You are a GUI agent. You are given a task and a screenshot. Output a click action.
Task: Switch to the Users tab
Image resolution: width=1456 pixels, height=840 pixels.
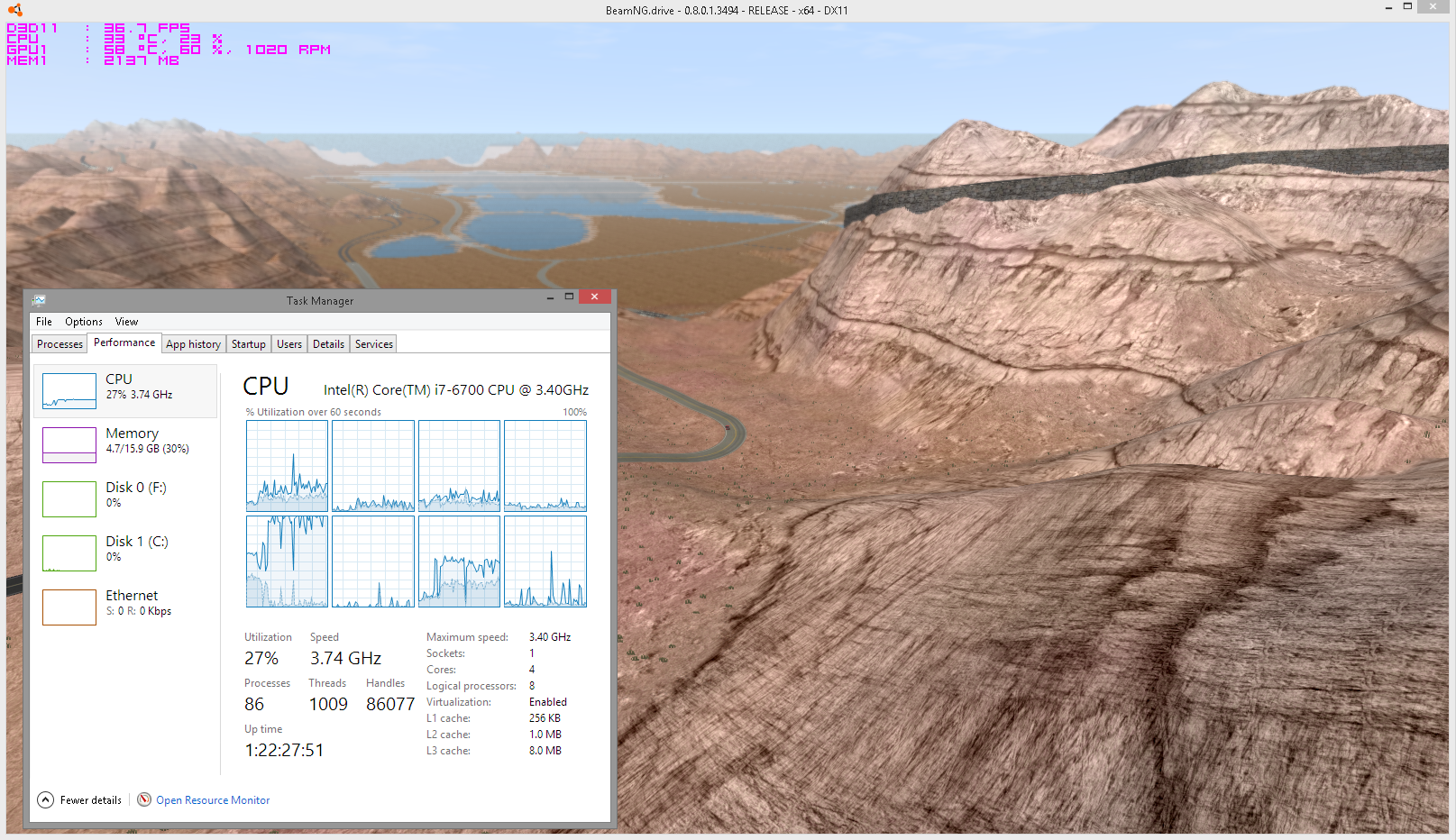click(x=289, y=344)
